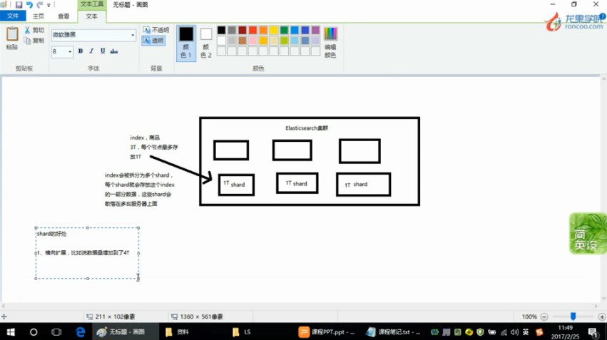Viewport: 607px width, 340px height.
Task: Launch Microsoft Edge from taskbar
Action: coord(80,332)
